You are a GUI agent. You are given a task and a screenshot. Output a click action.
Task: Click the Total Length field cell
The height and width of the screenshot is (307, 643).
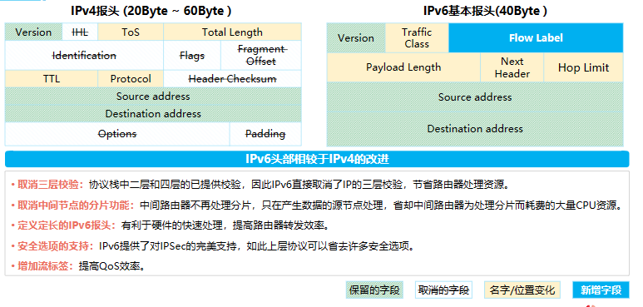point(232,32)
